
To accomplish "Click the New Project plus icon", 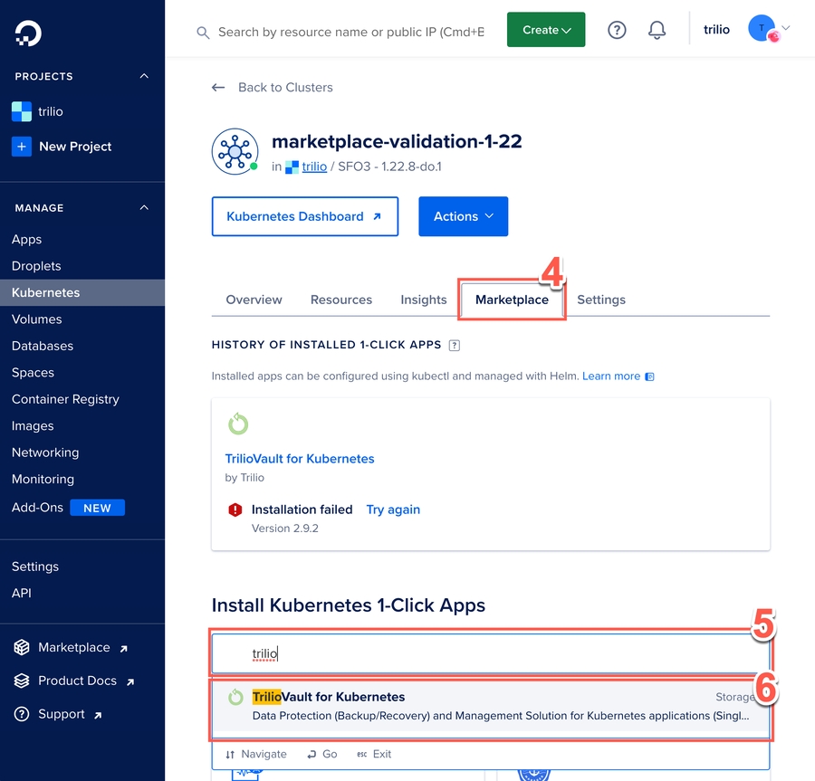I will click(x=22, y=147).
